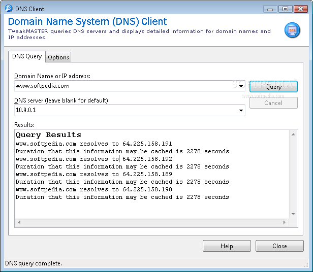This screenshot has height=272, width=313.
Task: Click the line resolving to 64.225.158.191
Action: (x=94, y=144)
